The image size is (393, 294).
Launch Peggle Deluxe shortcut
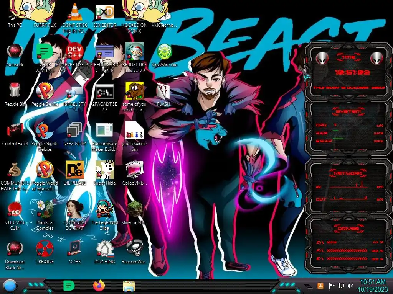click(45, 90)
